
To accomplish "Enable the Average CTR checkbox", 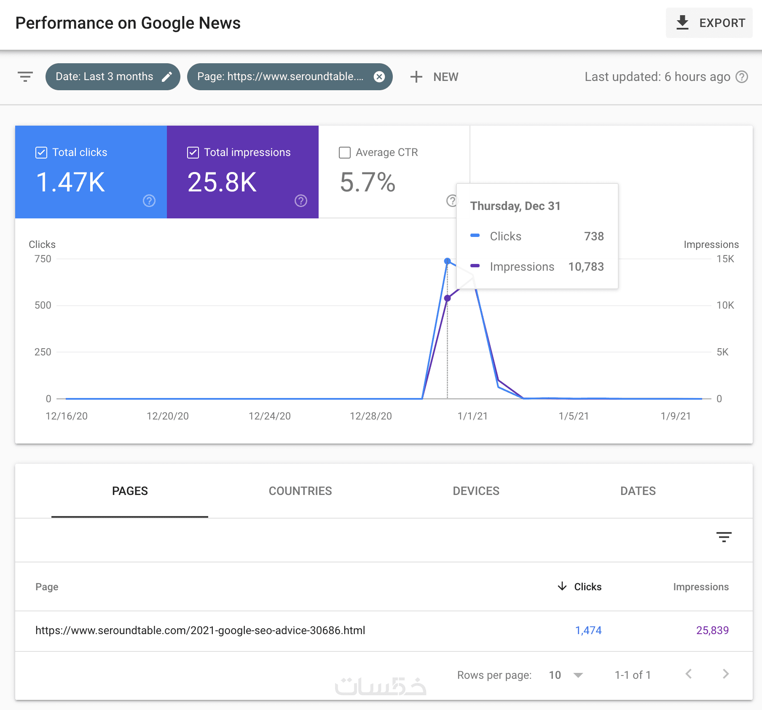I will (x=345, y=152).
